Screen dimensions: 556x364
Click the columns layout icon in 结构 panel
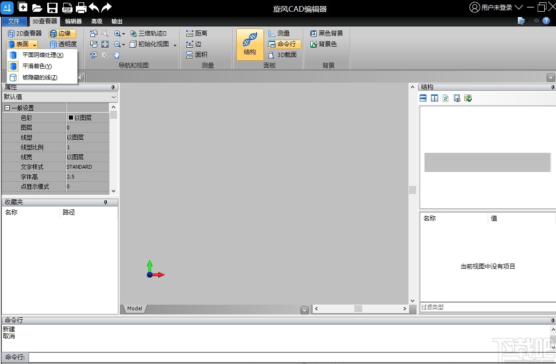(x=434, y=98)
